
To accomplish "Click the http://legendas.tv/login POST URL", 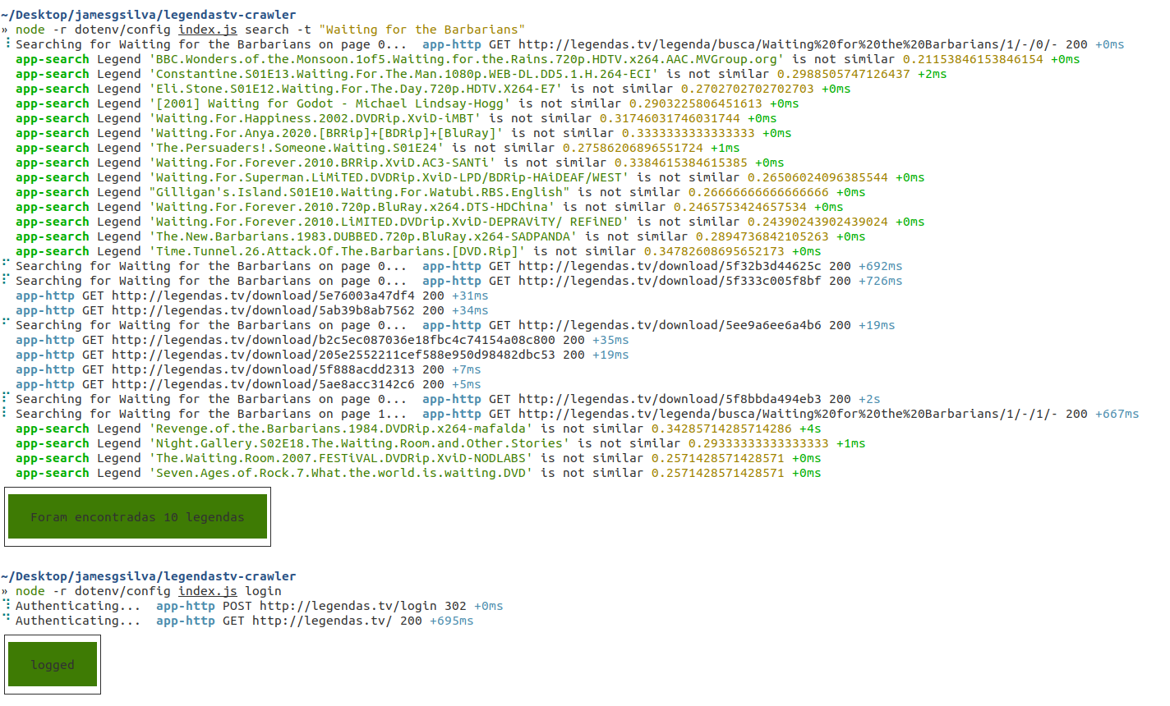I will coord(348,606).
